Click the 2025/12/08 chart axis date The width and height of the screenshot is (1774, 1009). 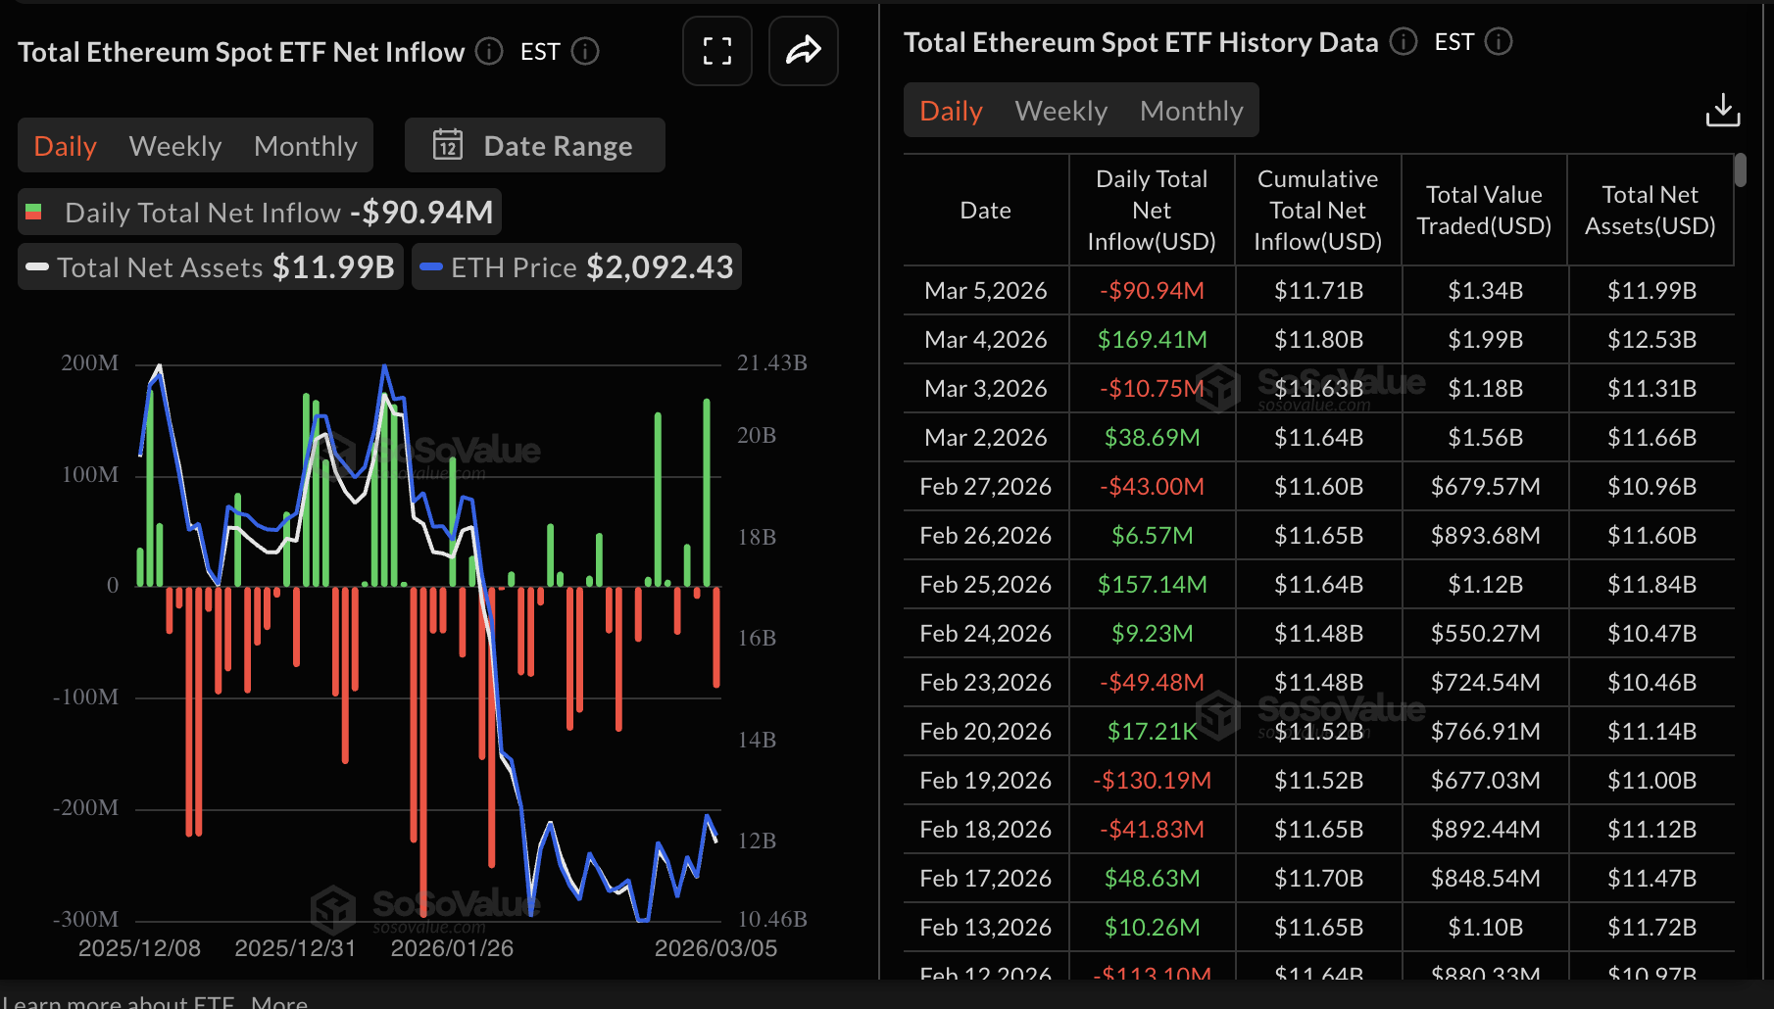(x=139, y=948)
